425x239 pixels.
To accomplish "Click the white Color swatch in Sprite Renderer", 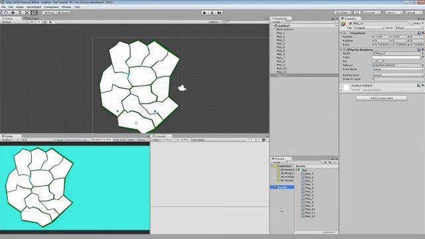I will tap(396, 58).
